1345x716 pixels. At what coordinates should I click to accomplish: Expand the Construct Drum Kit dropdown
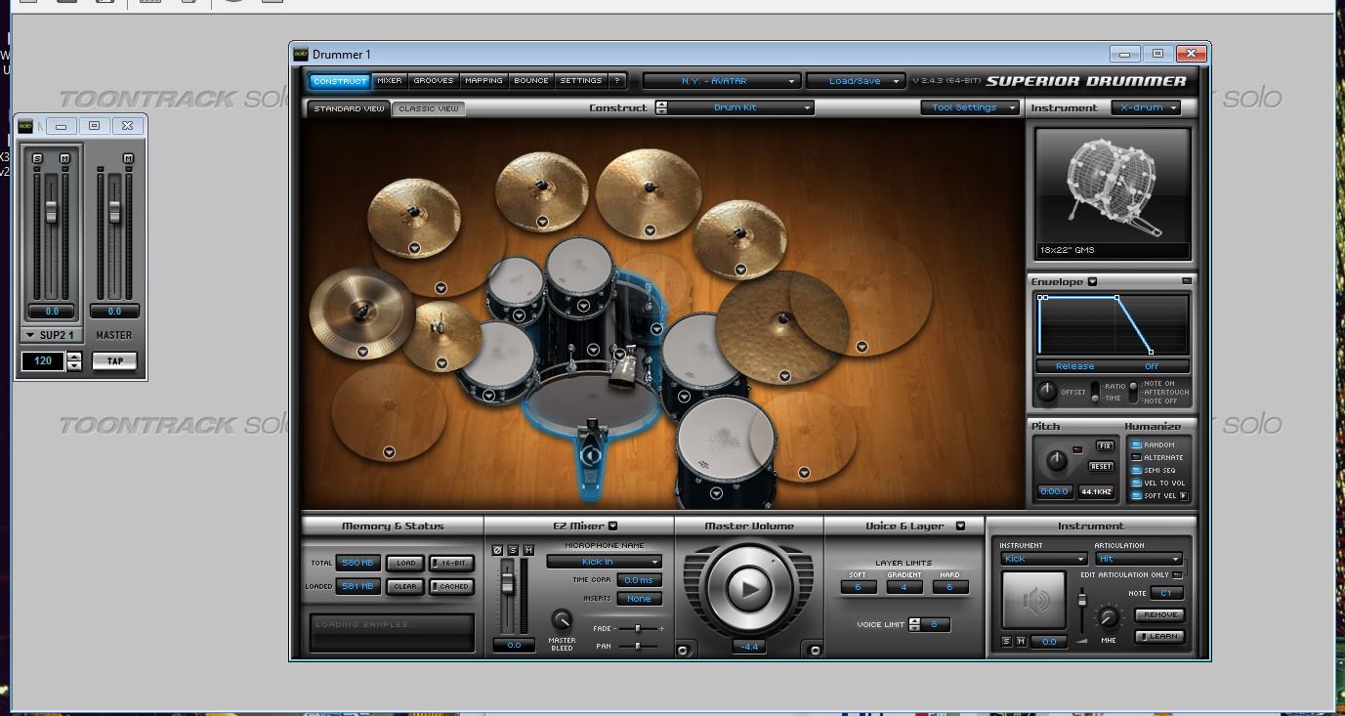click(x=742, y=108)
